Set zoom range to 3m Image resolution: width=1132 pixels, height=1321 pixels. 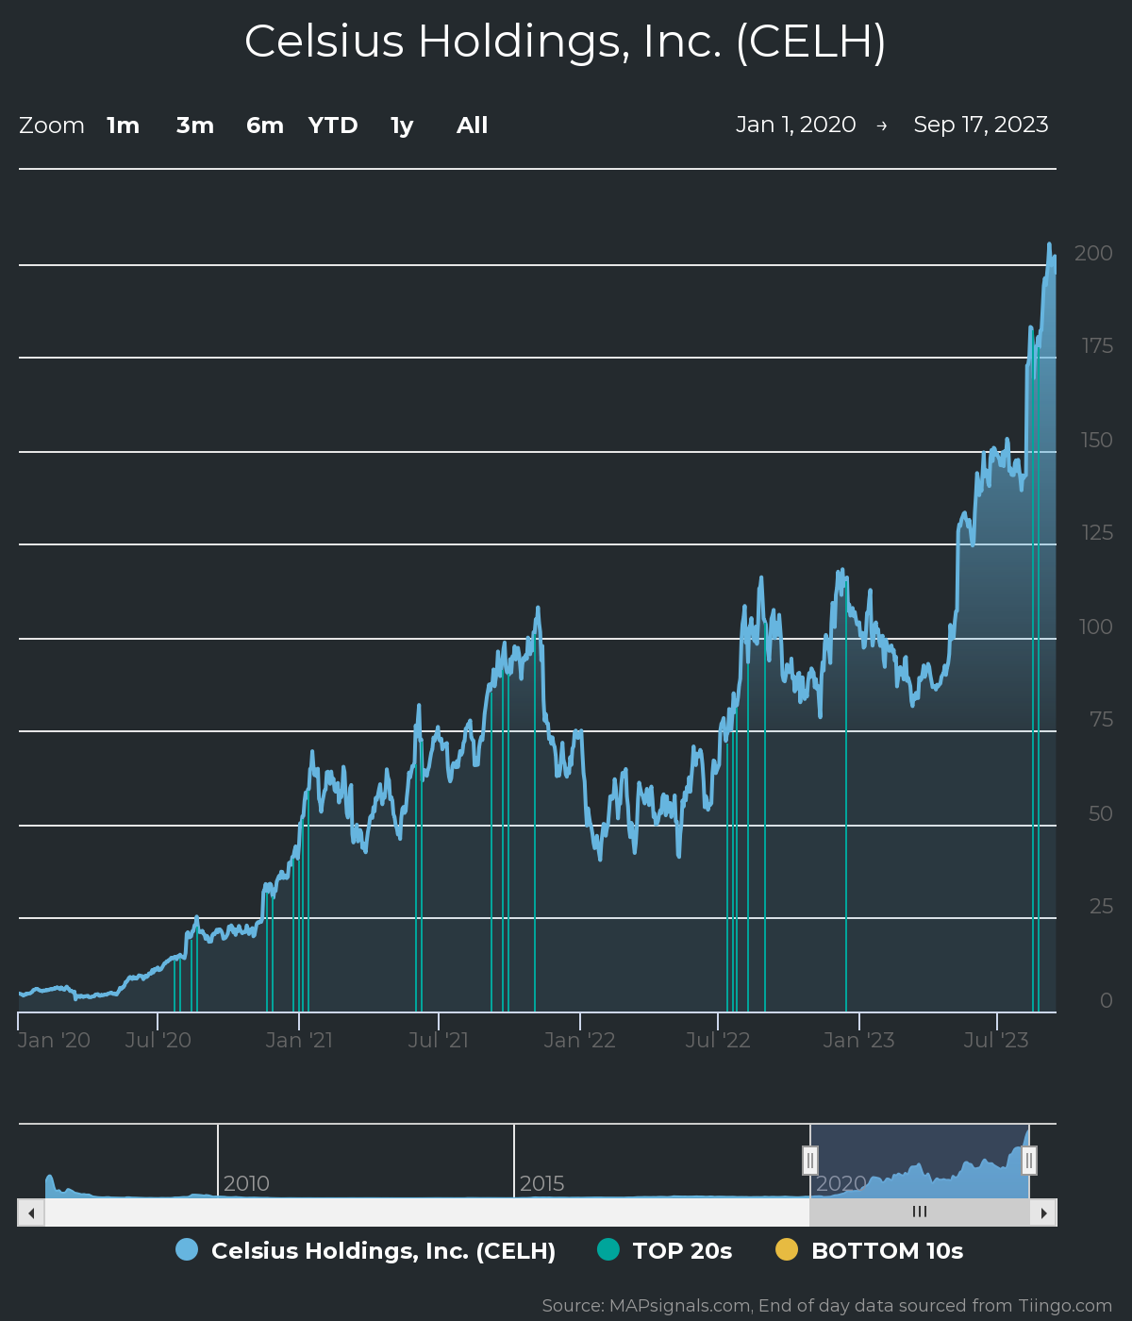click(x=195, y=125)
